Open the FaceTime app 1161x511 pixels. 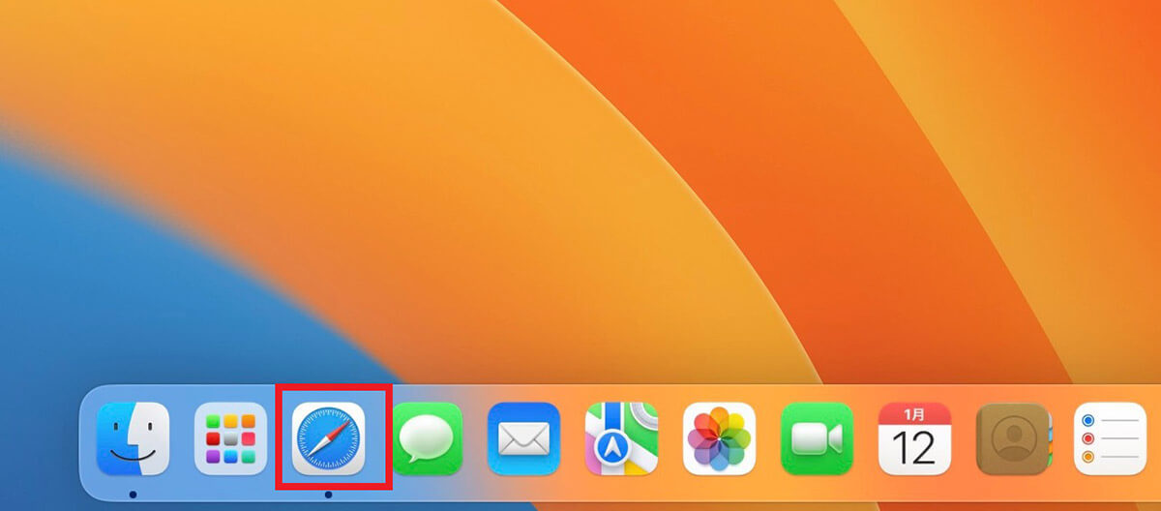pyautogui.click(x=818, y=438)
